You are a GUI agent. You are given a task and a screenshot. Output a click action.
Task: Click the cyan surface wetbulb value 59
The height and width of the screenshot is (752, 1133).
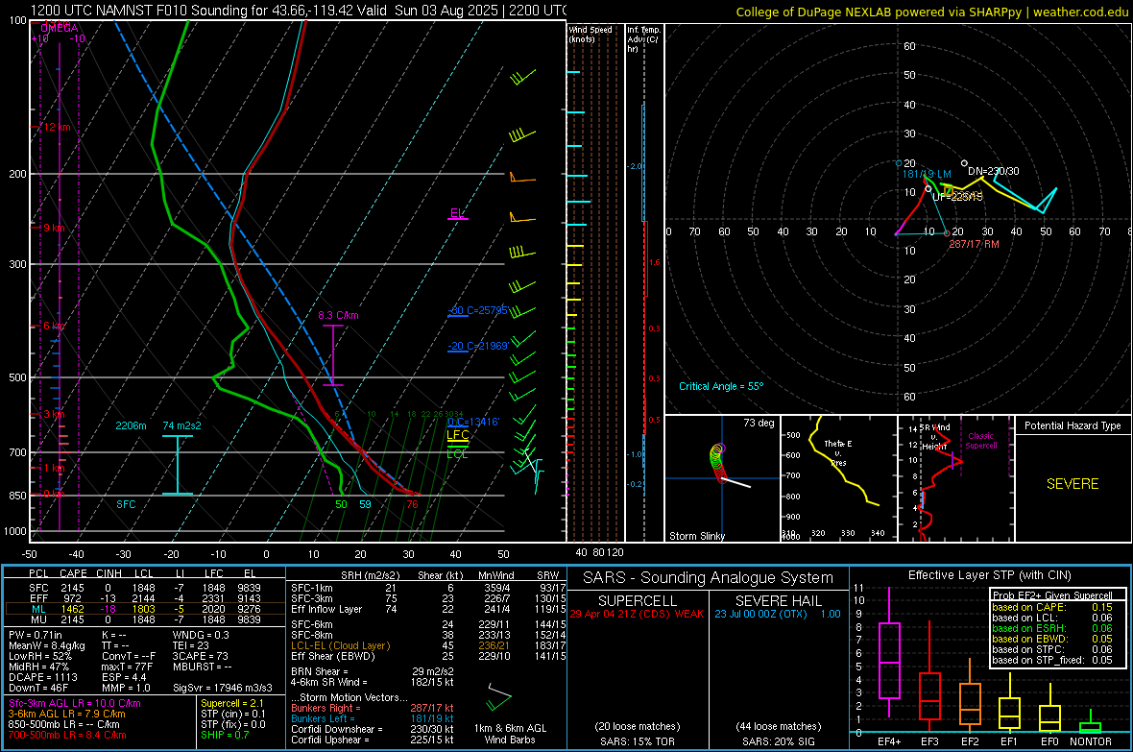365,504
